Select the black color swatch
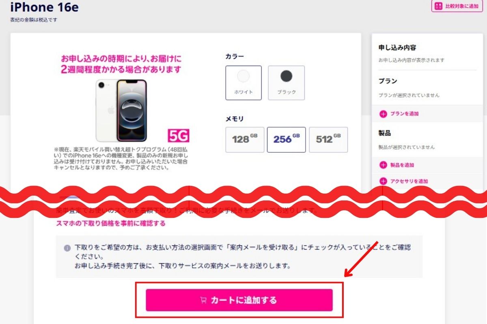This screenshot has width=487, height=324. click(287, 76)
